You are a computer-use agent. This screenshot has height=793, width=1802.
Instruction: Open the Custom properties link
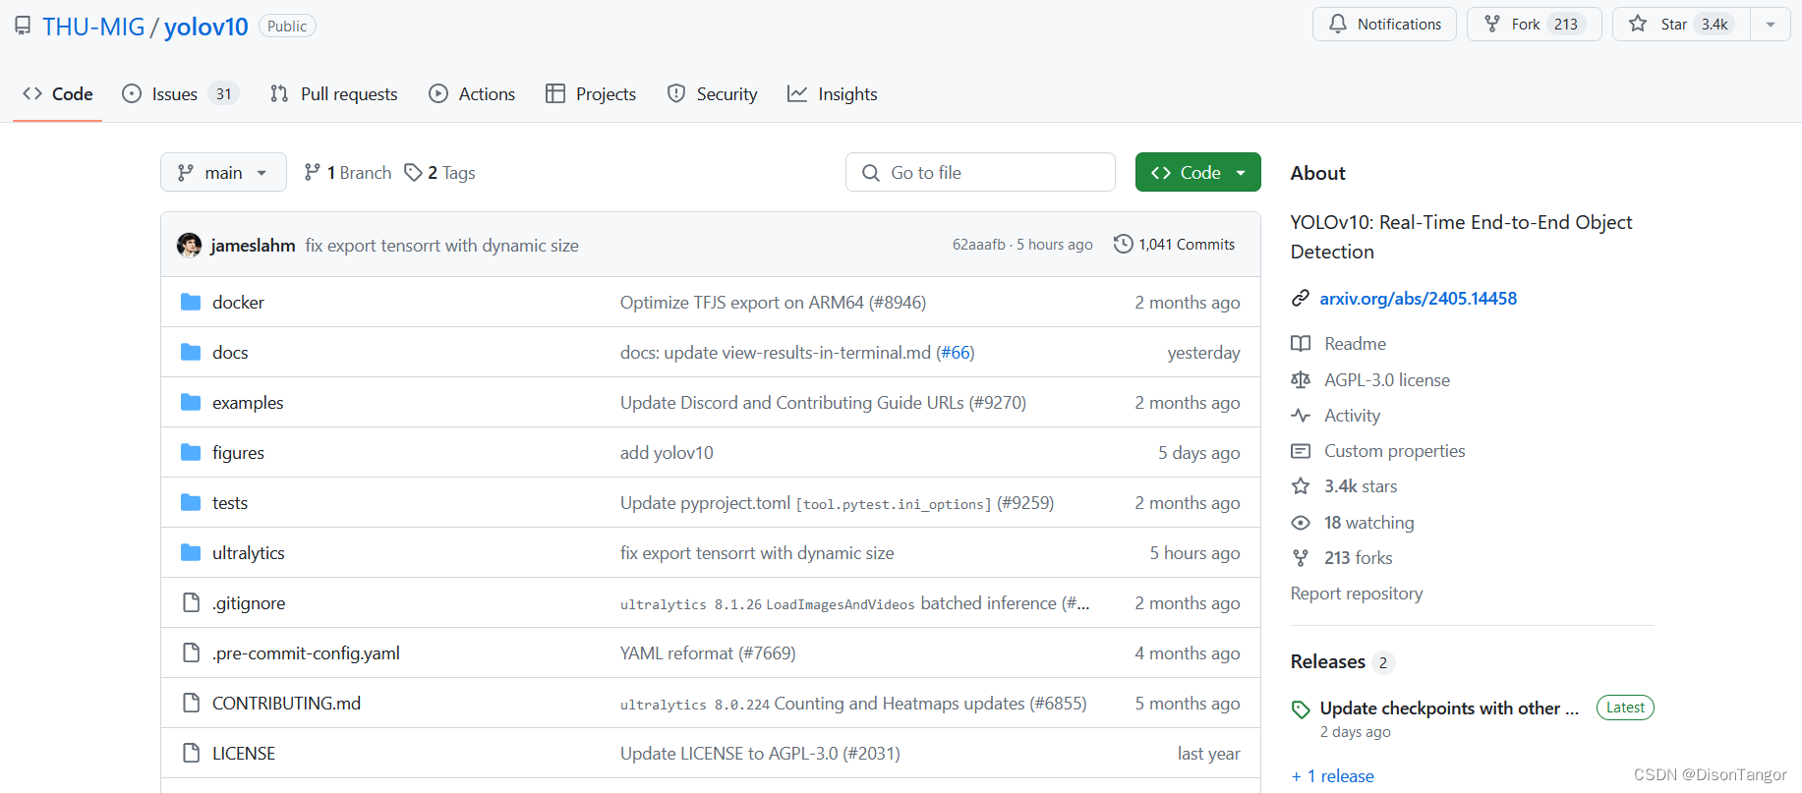click(x=1394, y=451)
